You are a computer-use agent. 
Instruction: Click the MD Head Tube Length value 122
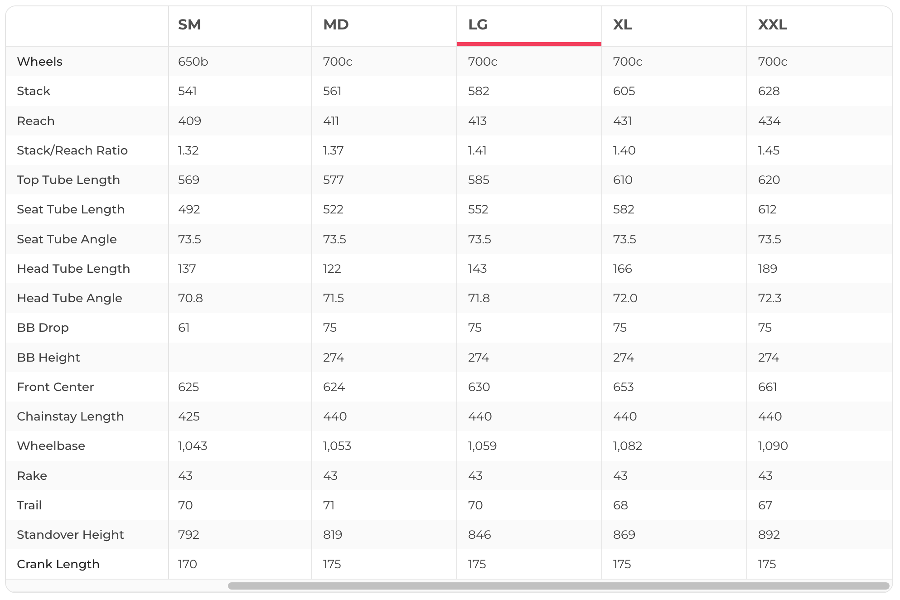click(332, 269)
